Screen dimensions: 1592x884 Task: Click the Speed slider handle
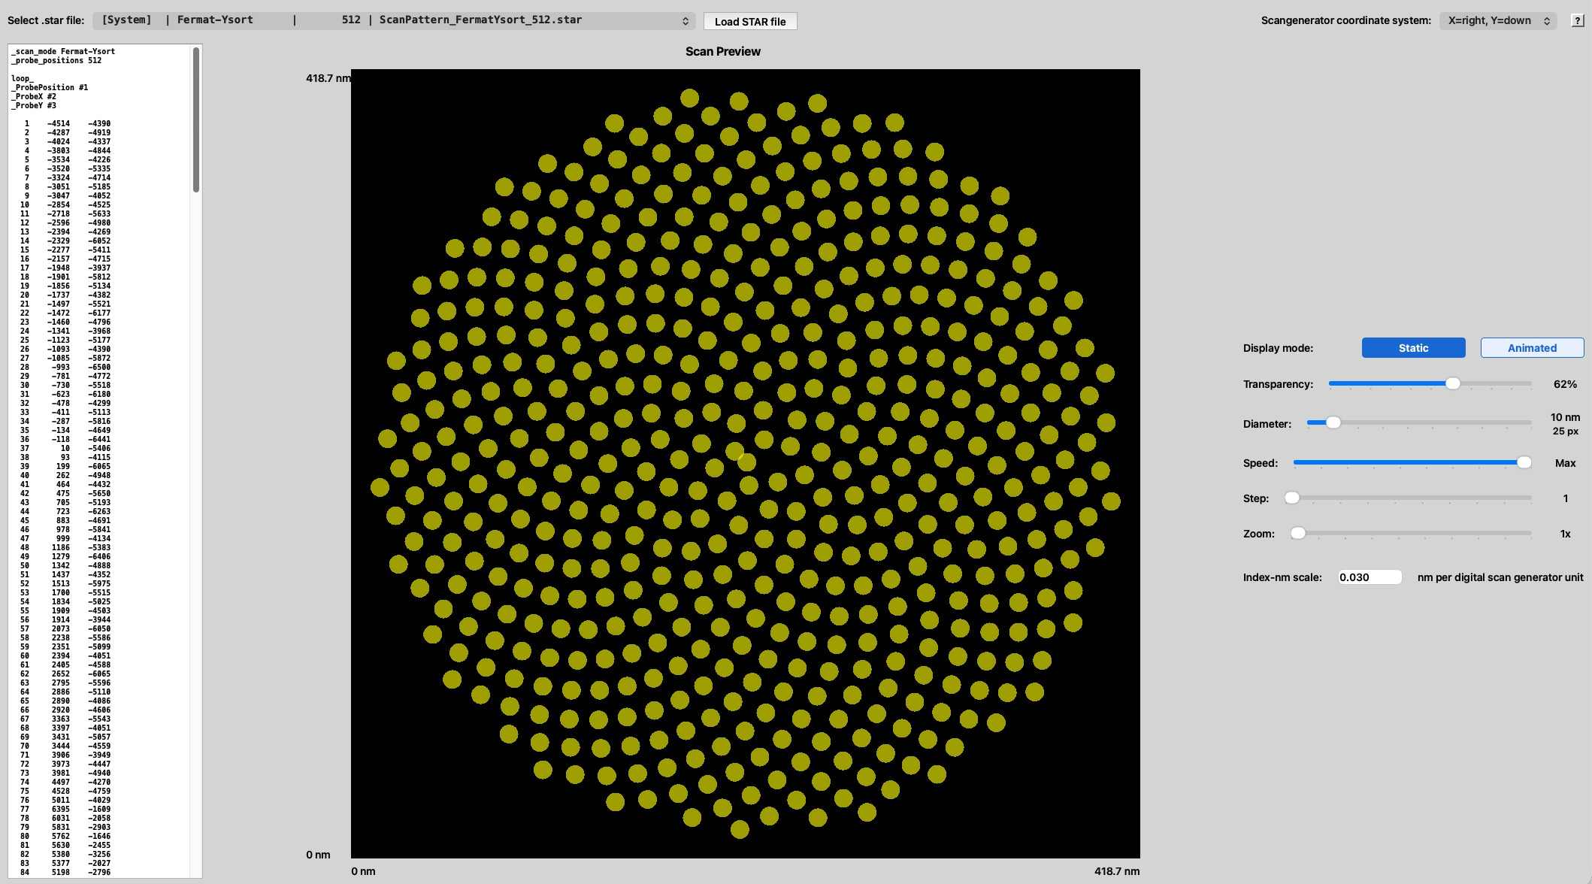pos(1524,462)
